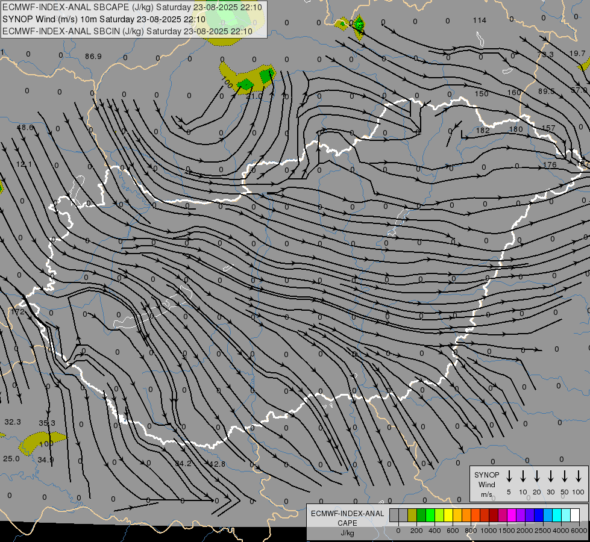Click the 86.9 value on the map
Viewport: 590px width, 542px height.
93,57
